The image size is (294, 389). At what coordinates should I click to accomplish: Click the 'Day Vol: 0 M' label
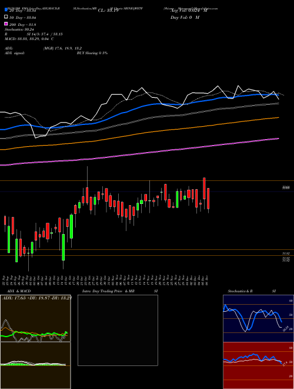[x=185, y=17]
